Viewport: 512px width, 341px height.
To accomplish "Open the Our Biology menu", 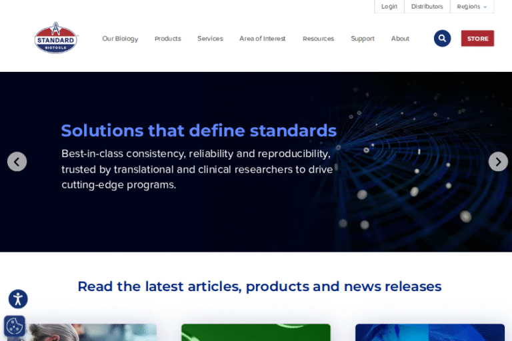I will pos(120,39).
